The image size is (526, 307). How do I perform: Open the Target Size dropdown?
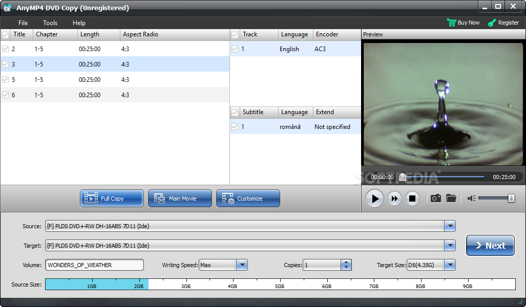pyautogui.click(x=450, y=265)
